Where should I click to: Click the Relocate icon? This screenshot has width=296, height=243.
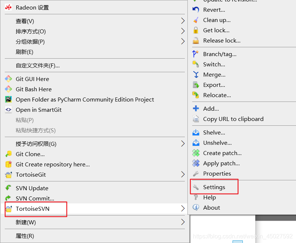pos(195,95)
